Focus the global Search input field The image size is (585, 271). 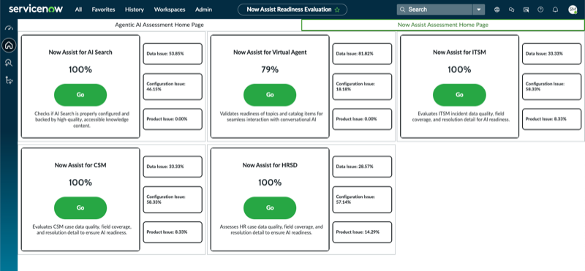[x=434, y=9]
